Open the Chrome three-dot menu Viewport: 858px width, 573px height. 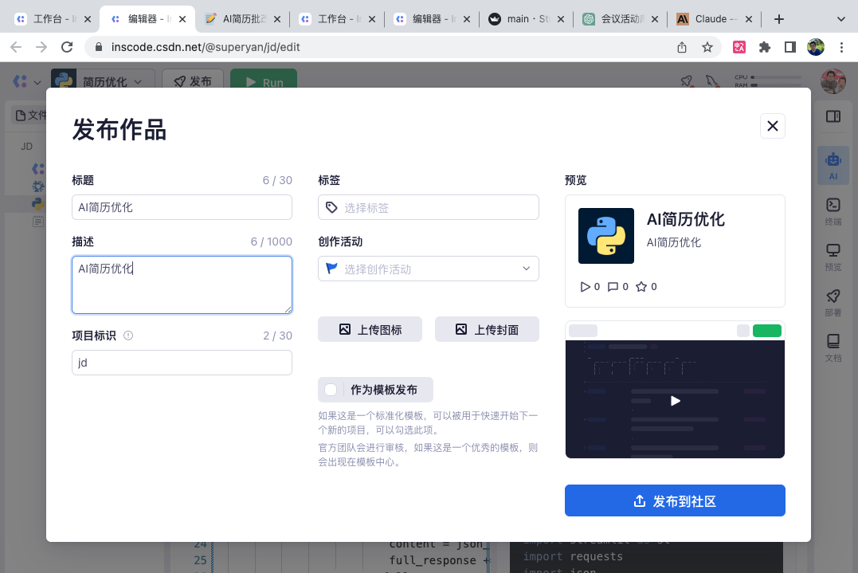pyautogui.click(x=841, y=47)
